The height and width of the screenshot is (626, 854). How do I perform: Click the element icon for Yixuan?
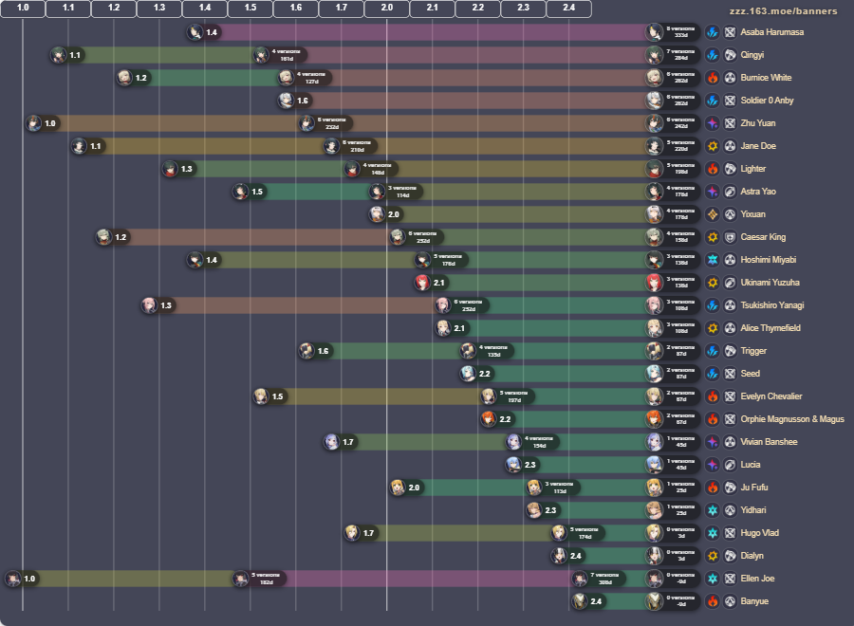coord(713,214)
